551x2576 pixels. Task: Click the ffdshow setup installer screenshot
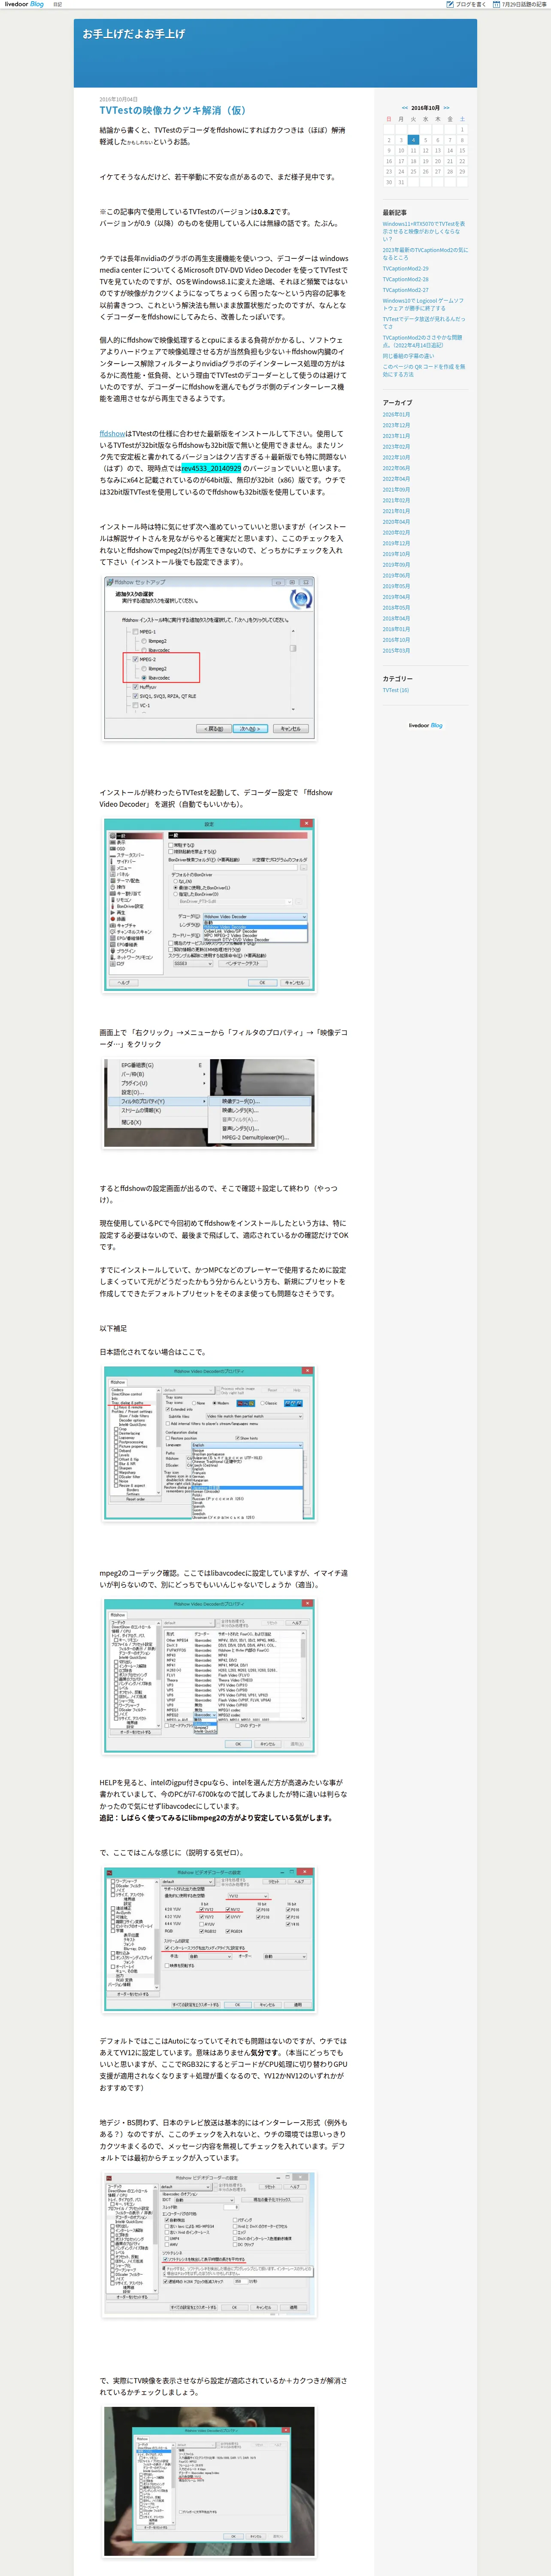tap(209, 658)
